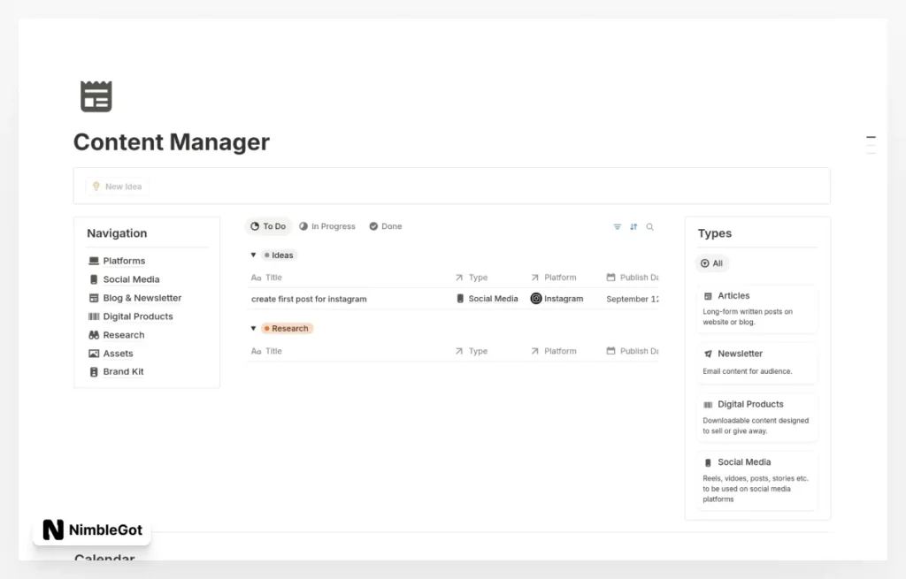This screenshot has width=906, height=579.
Task: Open Platforms in the Navigation panel
Action: point(124,261)
